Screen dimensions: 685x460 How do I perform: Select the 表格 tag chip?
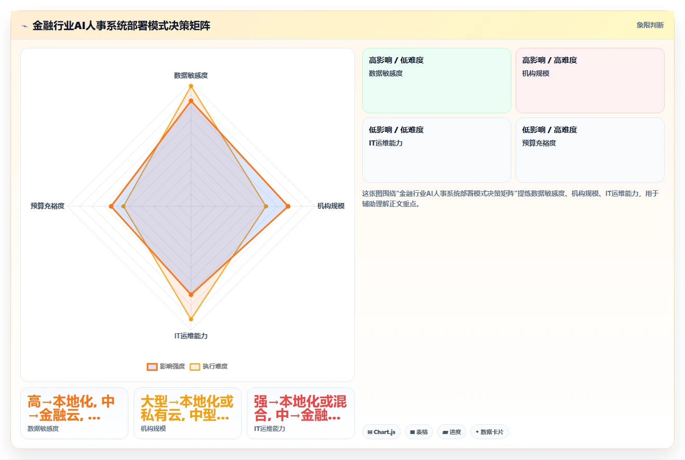coord(419,432)
